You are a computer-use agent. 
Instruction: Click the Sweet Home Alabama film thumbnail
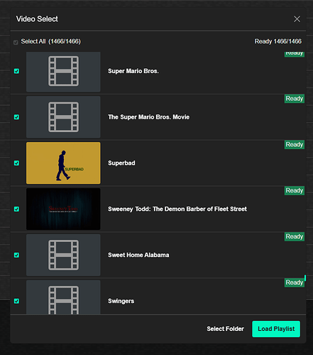pyautogui.click(x=63, y=255)
